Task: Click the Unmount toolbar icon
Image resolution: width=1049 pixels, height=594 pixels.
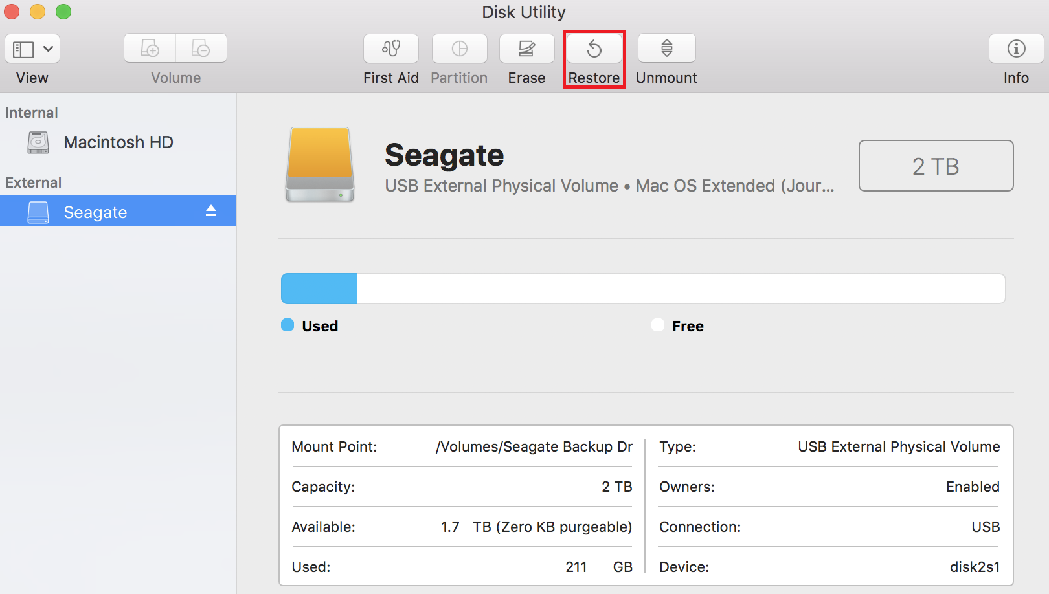Action: 667,49
